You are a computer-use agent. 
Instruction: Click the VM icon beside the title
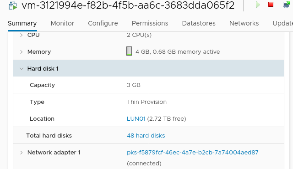(x=13, y=6)
